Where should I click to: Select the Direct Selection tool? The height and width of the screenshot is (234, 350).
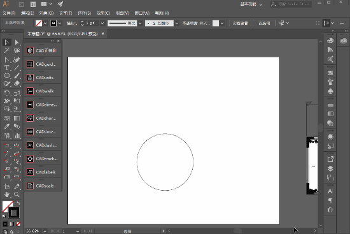[17, 42]
